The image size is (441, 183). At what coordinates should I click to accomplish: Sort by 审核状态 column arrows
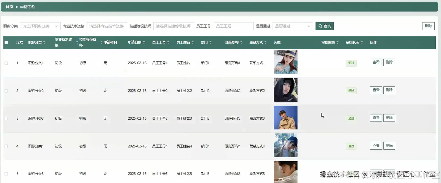[x=362, y=42]
